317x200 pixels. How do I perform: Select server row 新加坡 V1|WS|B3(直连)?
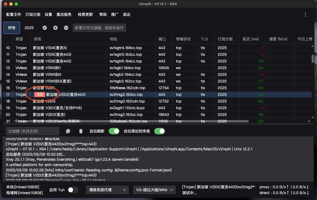coord(157,81)
